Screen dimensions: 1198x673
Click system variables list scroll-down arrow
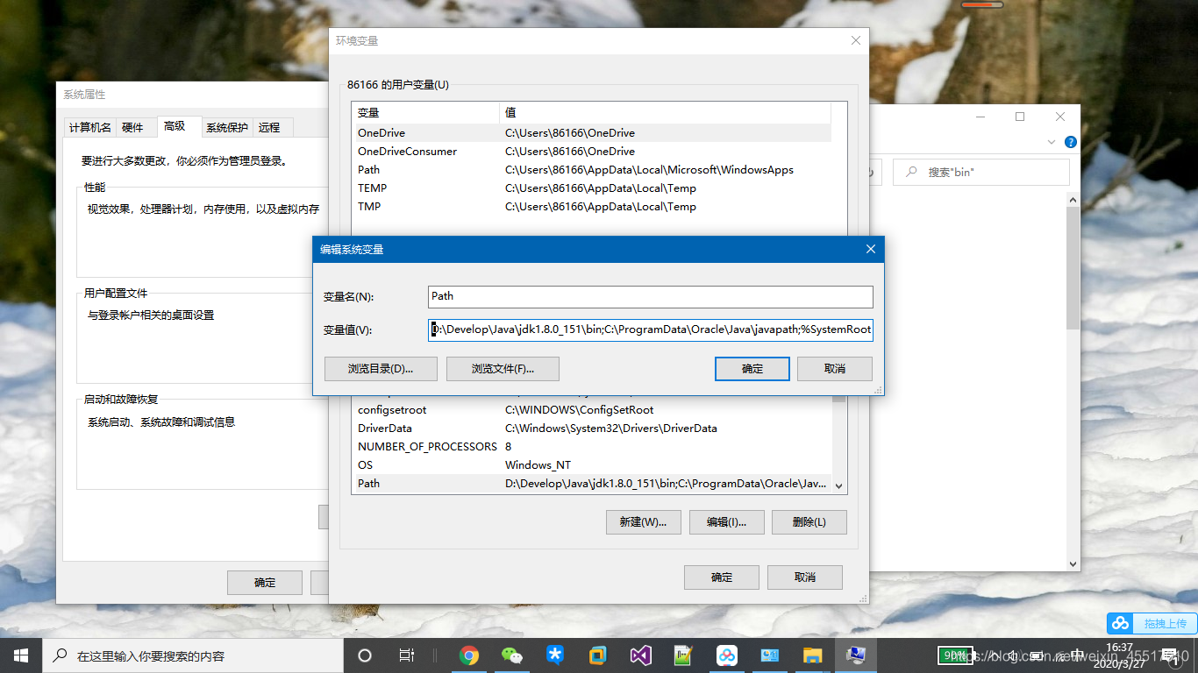[839, 485]
